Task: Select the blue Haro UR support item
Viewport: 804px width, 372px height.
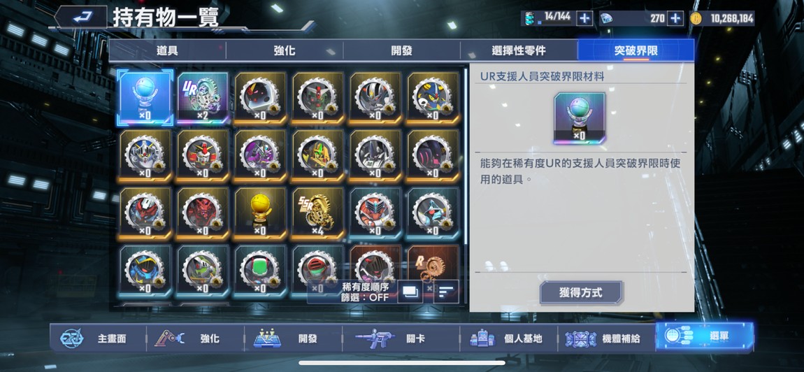Action: point(145,98)
